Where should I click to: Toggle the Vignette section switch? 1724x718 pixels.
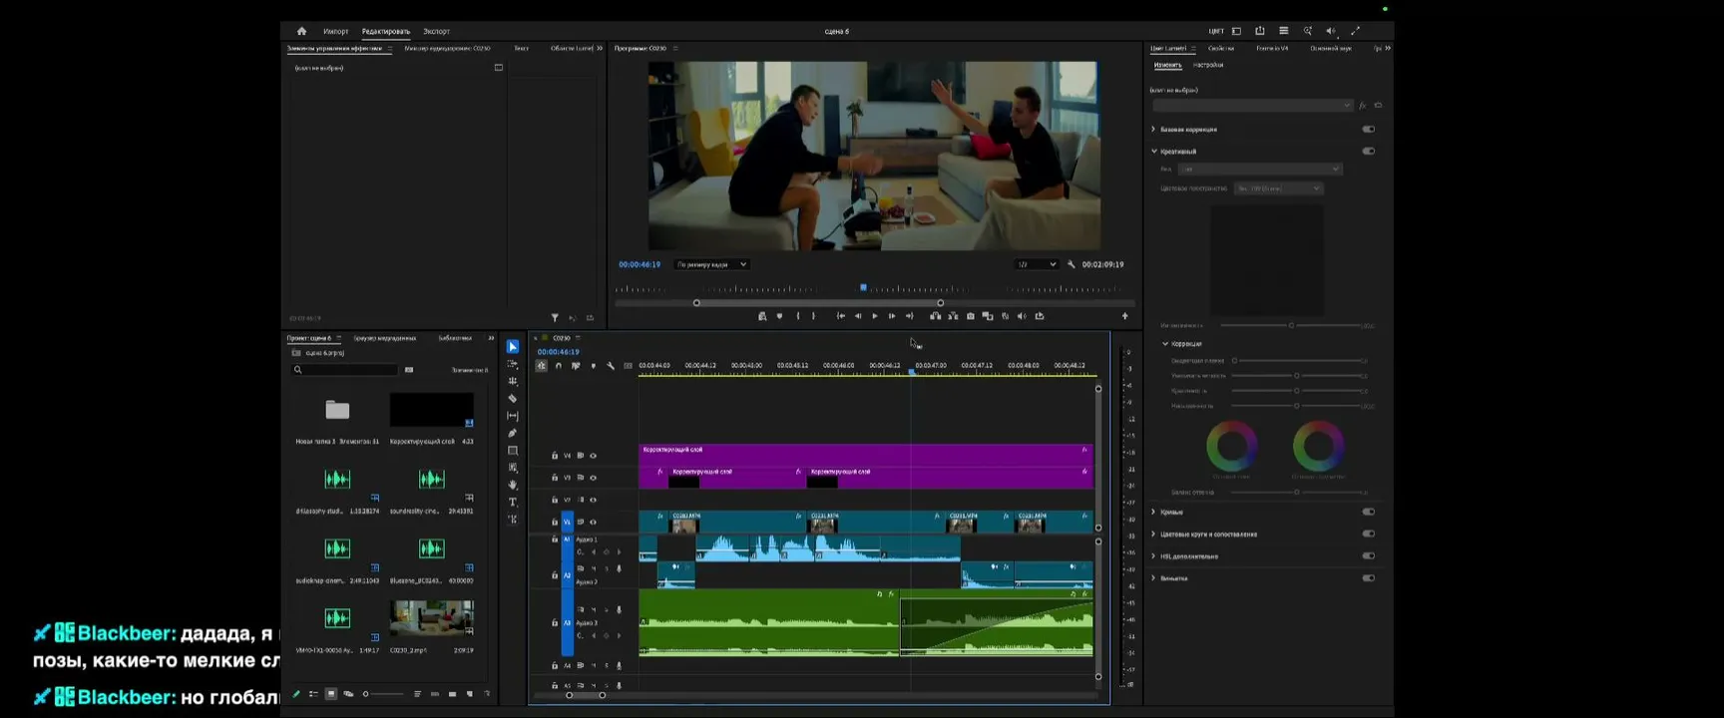[x=1368, y=577]
